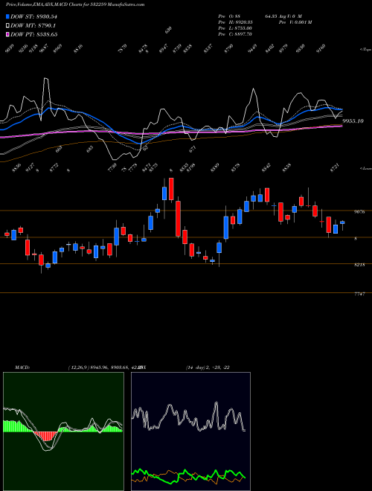
Task: Click the '<Lows' axis label
Action: (365, 168)
